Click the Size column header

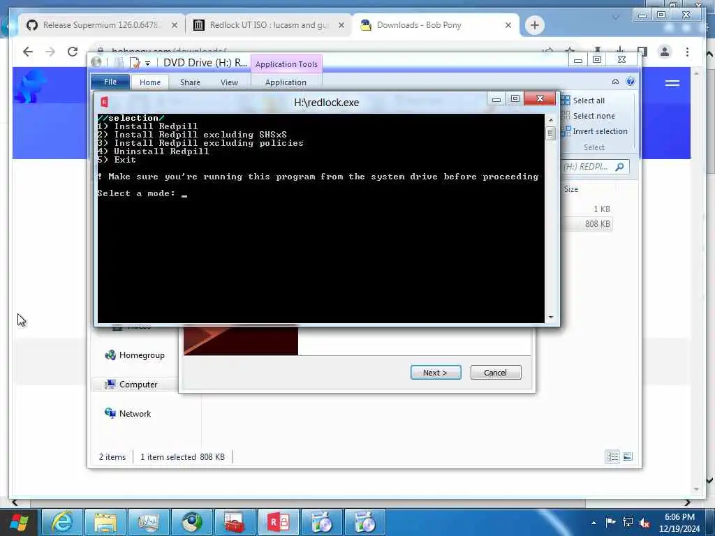click(x=571, y=188)
